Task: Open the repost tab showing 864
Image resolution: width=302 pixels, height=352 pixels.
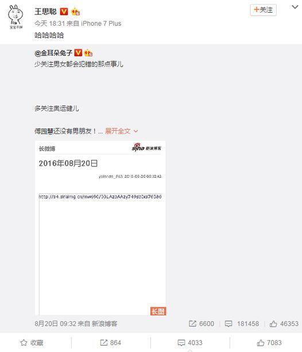Action: pos(110,343)
